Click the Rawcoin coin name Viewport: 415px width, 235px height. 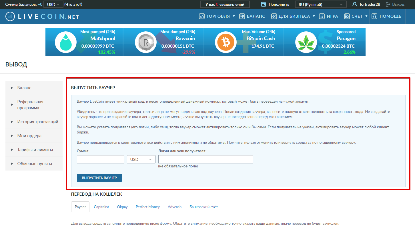[x=185, y=39]
